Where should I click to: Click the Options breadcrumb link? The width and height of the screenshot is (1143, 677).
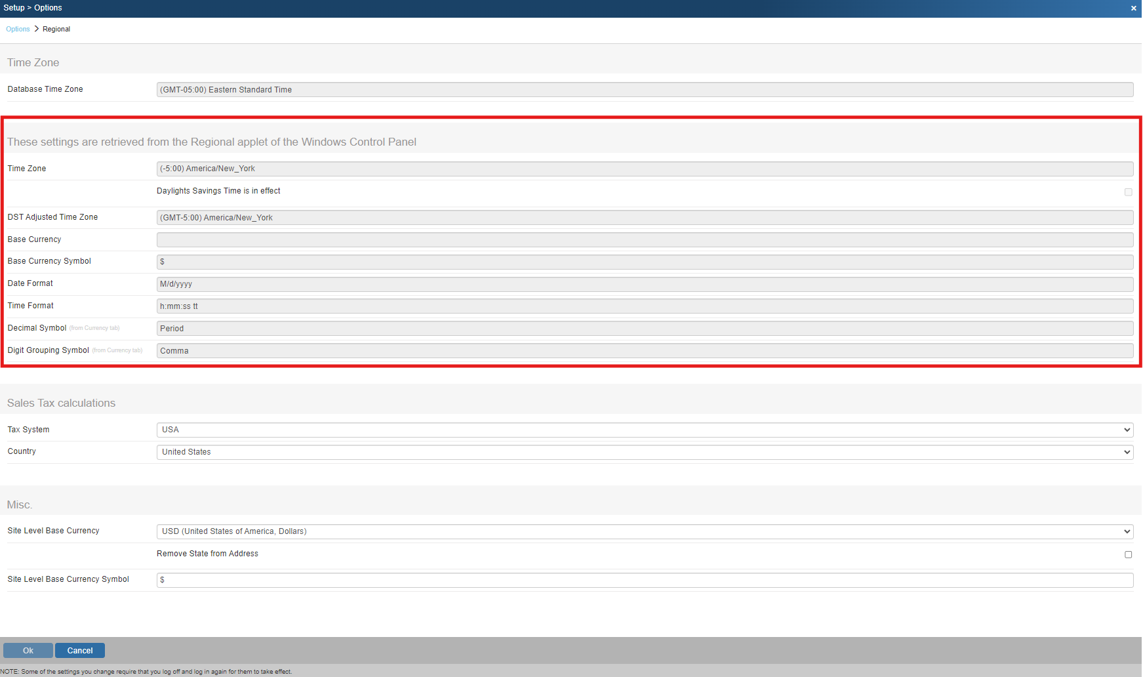[18, 29]
